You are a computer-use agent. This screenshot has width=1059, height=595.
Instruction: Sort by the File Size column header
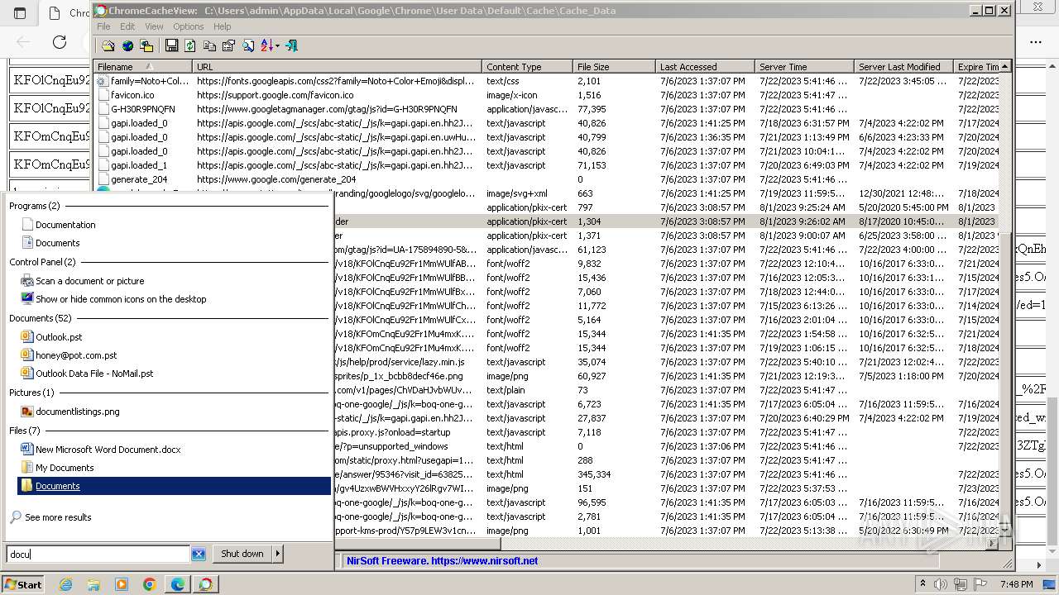(x=614, y=67)
